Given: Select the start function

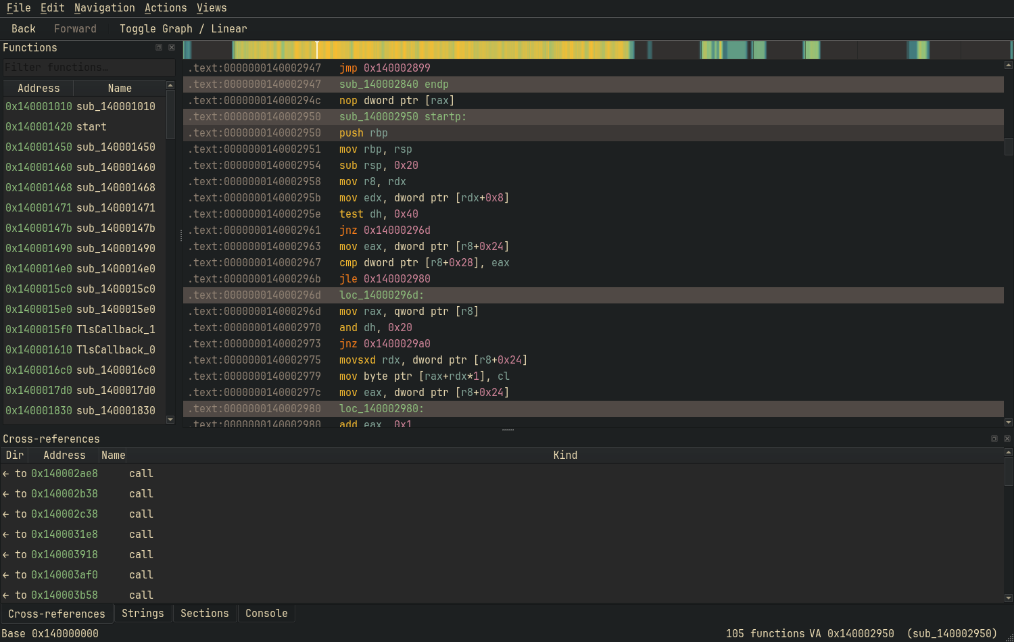Looking at the screenshot, I should 84,127.
